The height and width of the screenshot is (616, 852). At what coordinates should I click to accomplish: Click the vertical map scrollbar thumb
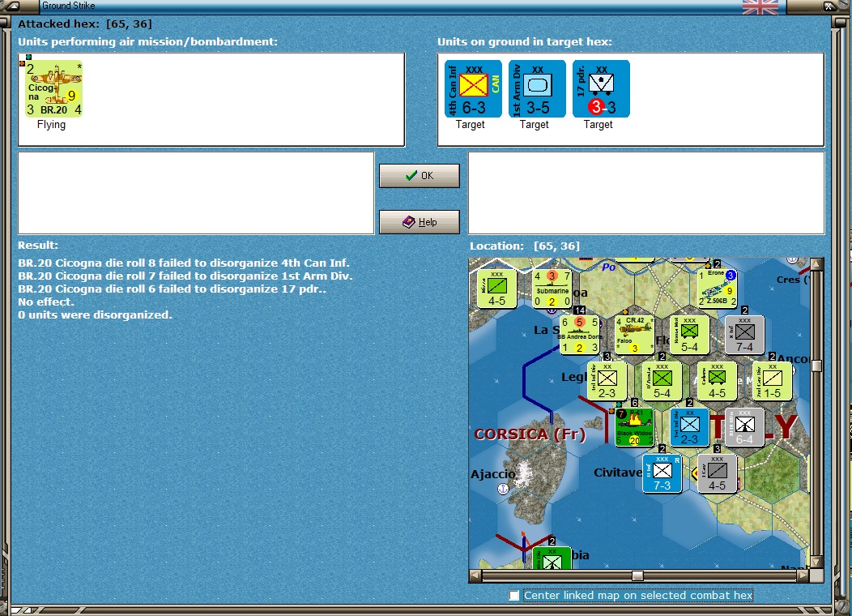click(x=816, y=366)
